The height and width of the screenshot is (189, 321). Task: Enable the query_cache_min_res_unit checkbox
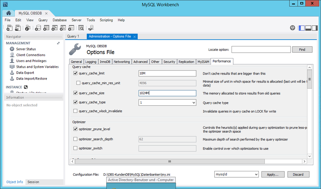(x=78, y=83)
